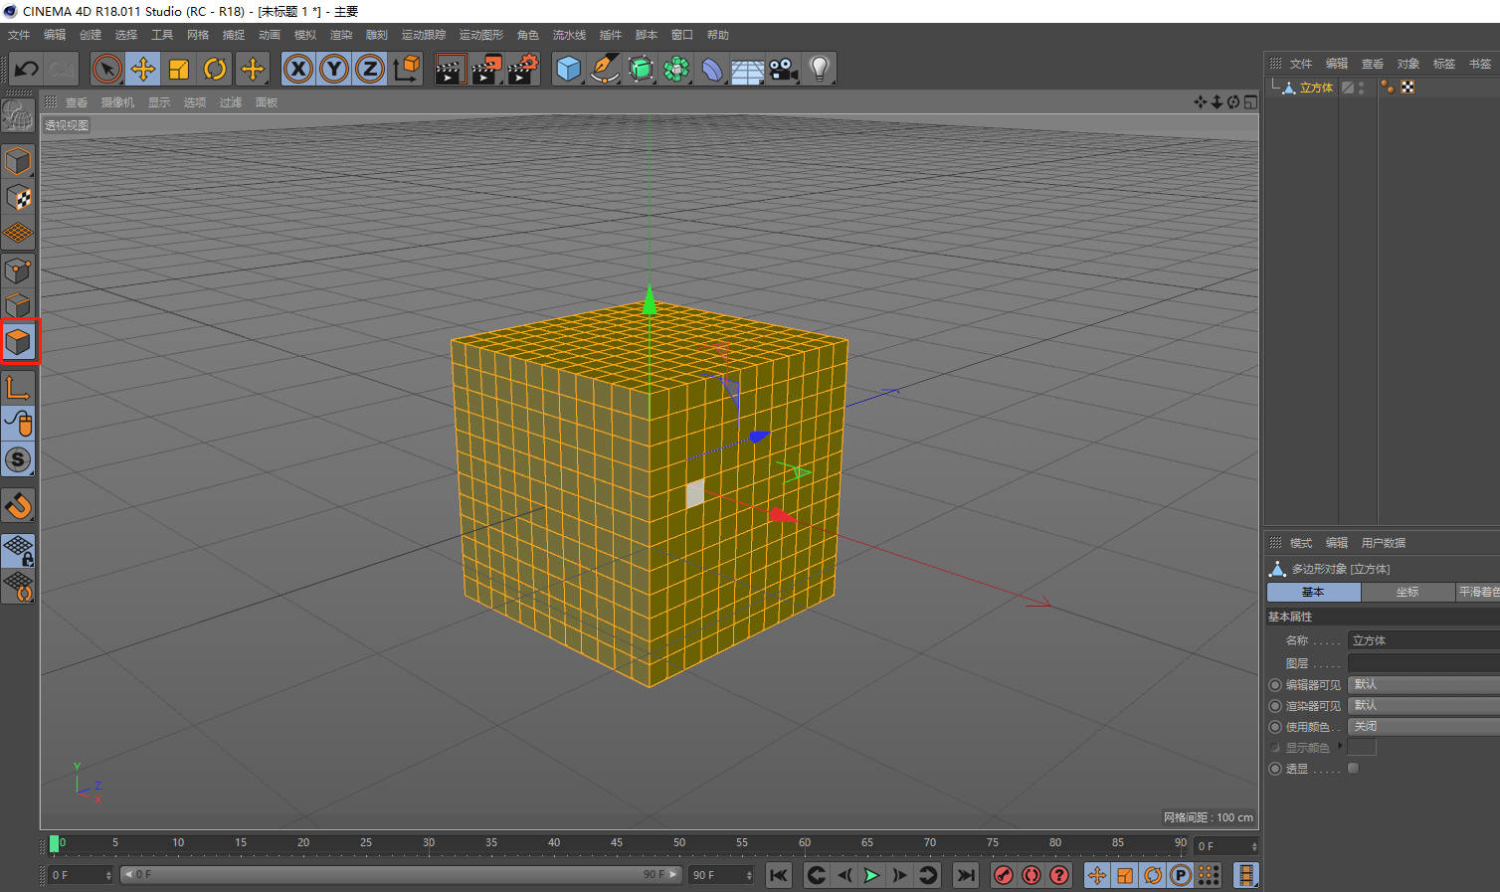
Task: Add a Light object
Action: [820, 69]
